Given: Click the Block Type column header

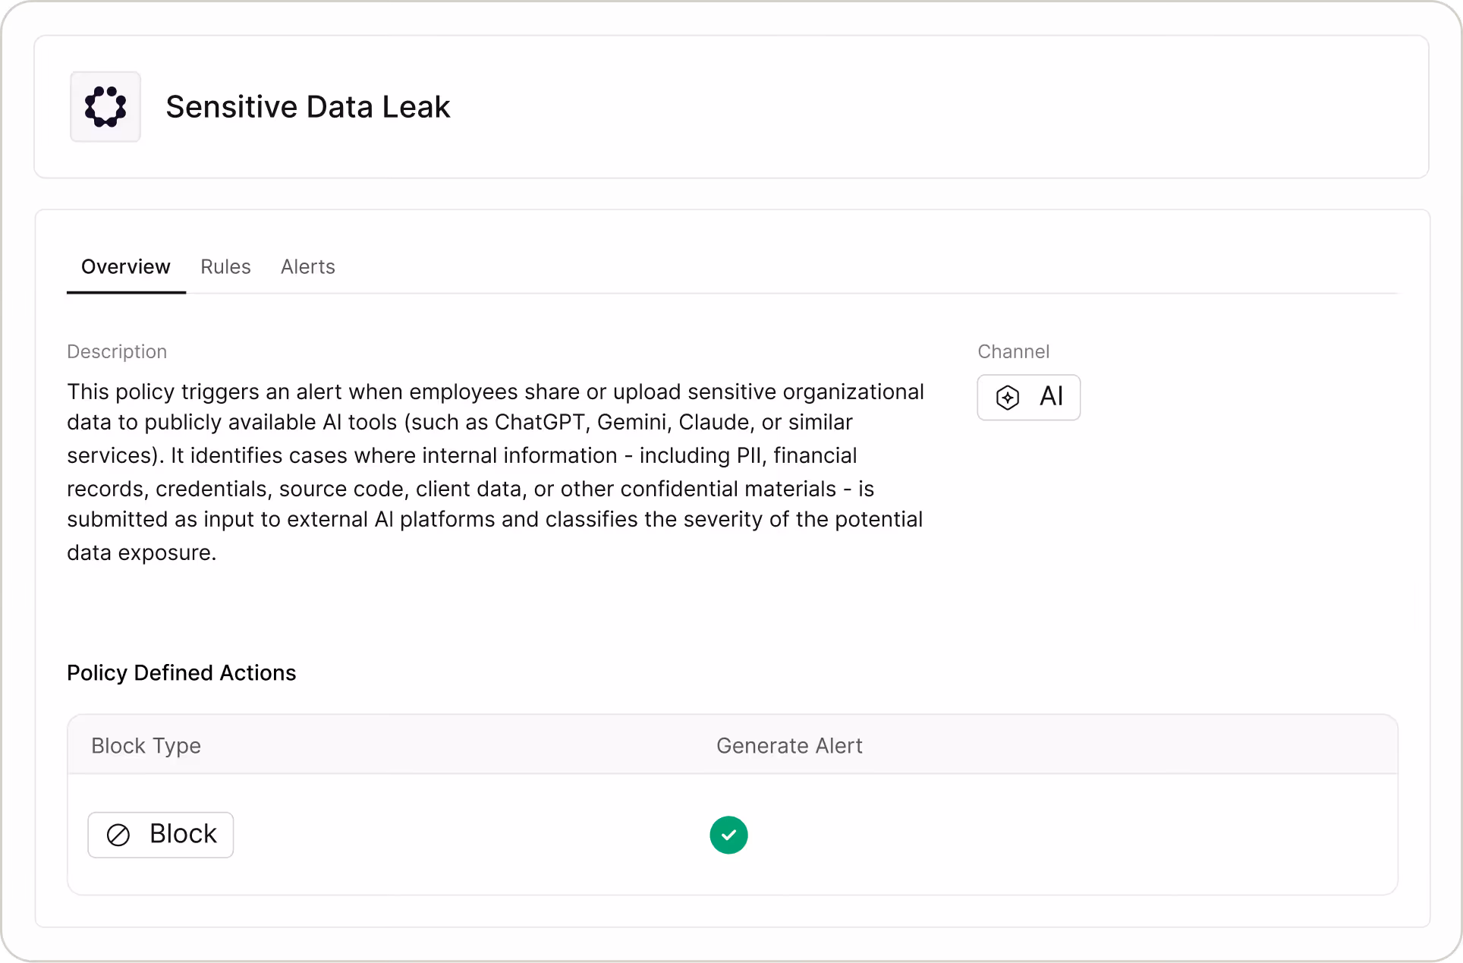Looking at the screenshot, I should click(146, 746).
